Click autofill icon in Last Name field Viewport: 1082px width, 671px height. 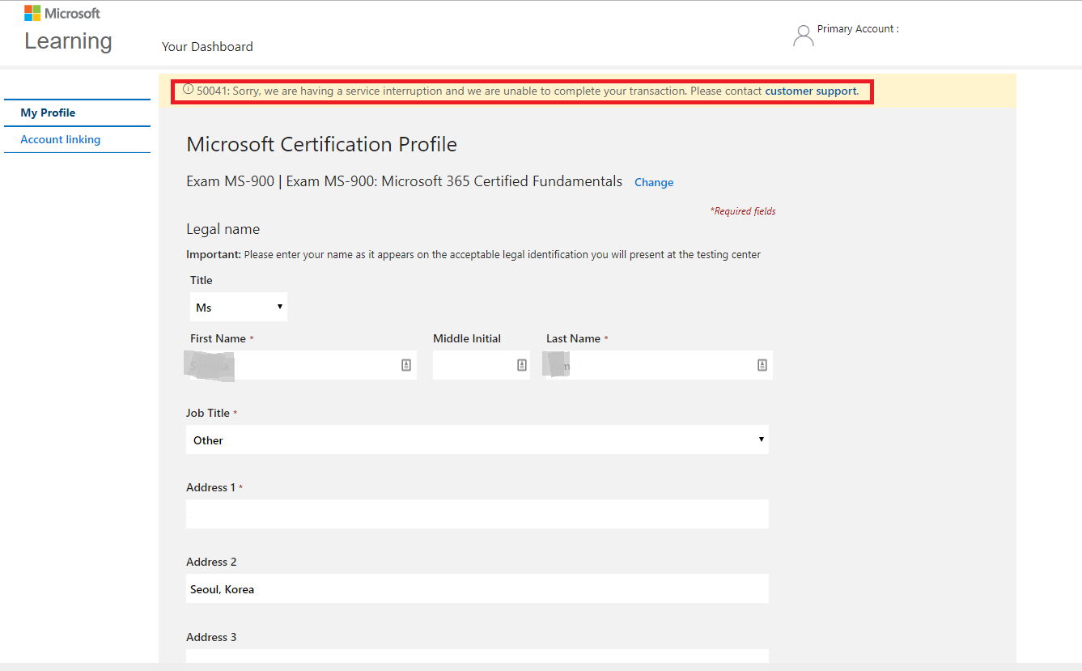click(762, 365)
